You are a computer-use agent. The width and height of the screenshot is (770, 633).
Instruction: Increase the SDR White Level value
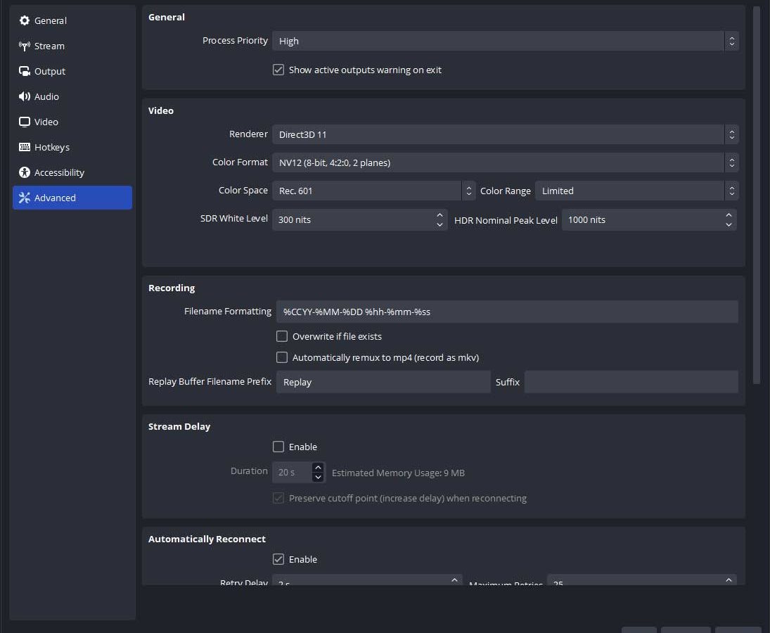(439, 215)
